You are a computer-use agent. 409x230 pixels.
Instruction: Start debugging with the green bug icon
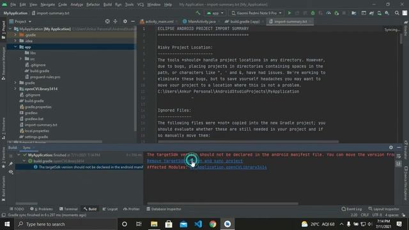coord(313,13)
